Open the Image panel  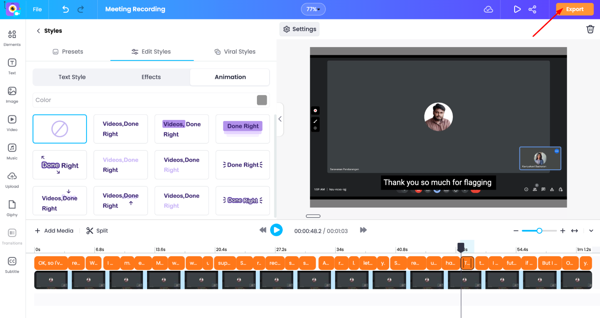point(12,95)
